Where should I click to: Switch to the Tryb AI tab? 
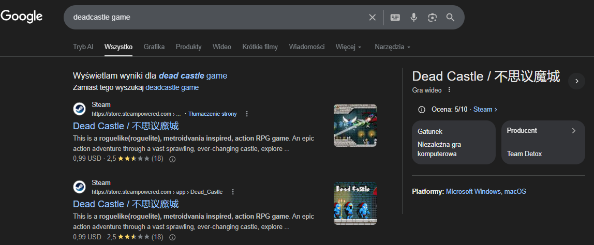click(83, 47)
